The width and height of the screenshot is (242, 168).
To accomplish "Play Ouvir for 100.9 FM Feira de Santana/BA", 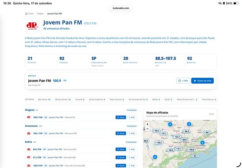I will click(x=121, y=166).
